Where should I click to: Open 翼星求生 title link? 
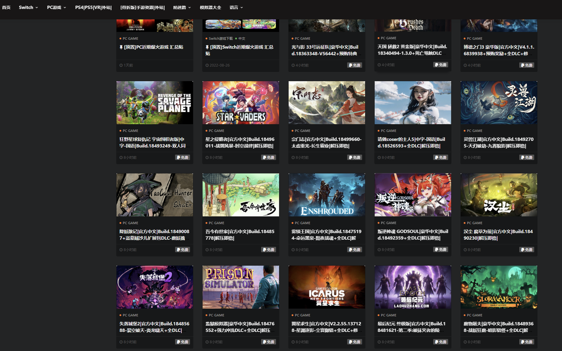326,327
